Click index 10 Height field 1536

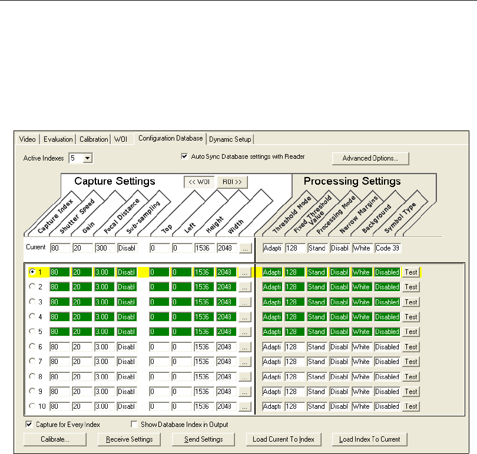(x=204, y=406)
